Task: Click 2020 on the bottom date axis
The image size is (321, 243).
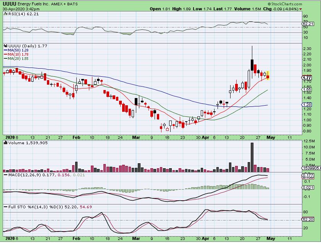Action: pyautogui.click(x=10, y=238)
